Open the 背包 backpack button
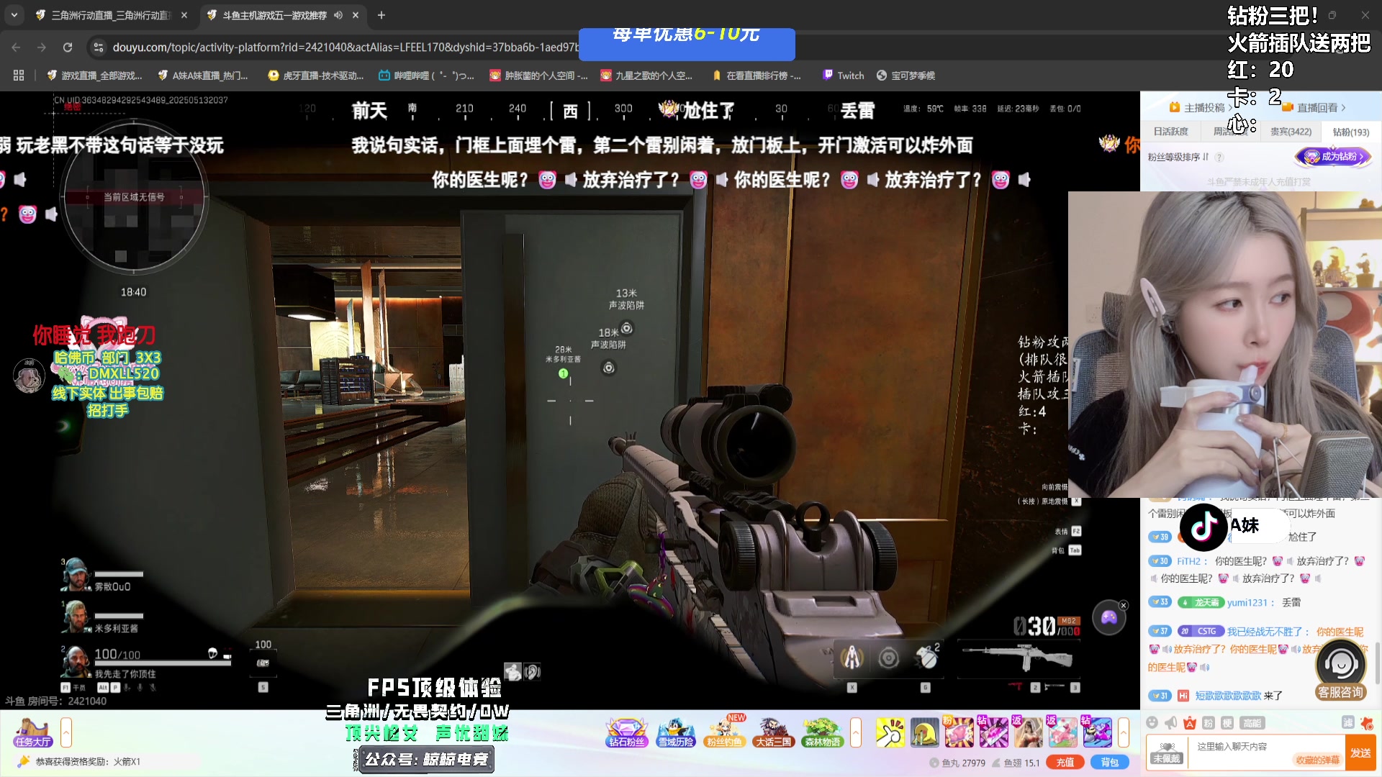The image size is (1382, 777). [1109, 763]
